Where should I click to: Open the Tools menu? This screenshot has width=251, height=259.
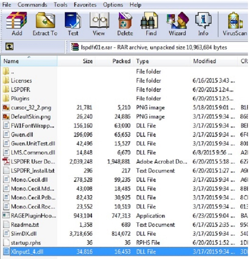[61, 5]
